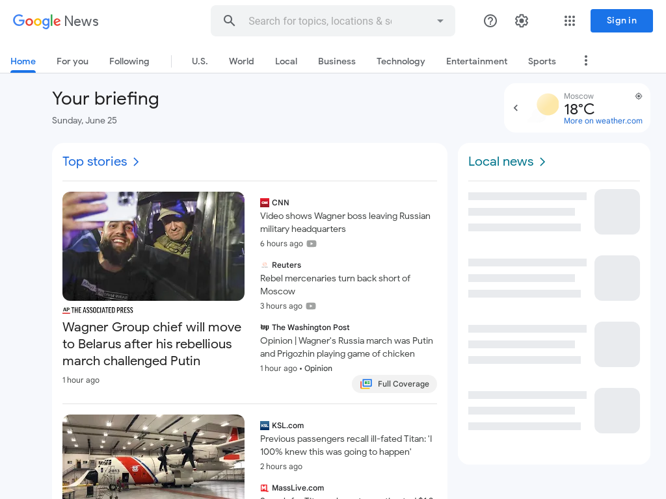Screen dimensions: 666x499
Task: Click the video icon beside 6 hours ago
Action: [312, 244]
